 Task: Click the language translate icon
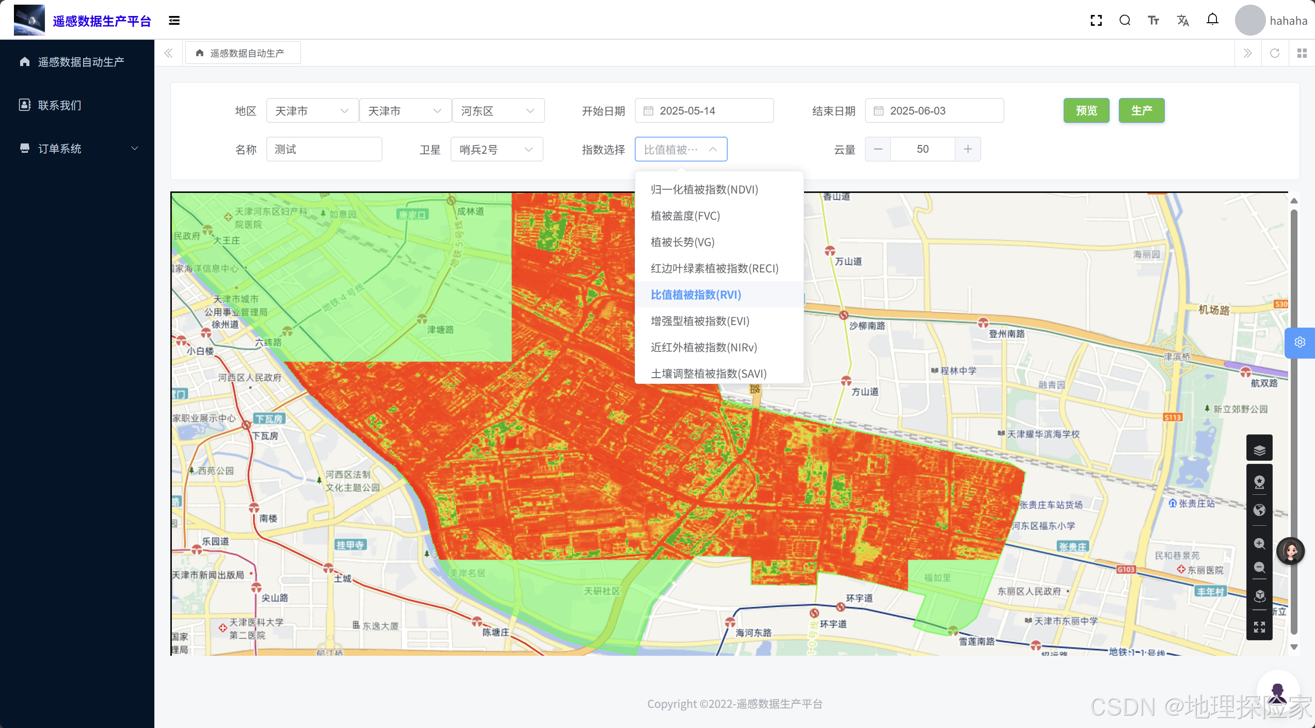(x=1183, y=21)
